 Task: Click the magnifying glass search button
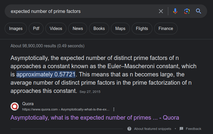point(198,11)
